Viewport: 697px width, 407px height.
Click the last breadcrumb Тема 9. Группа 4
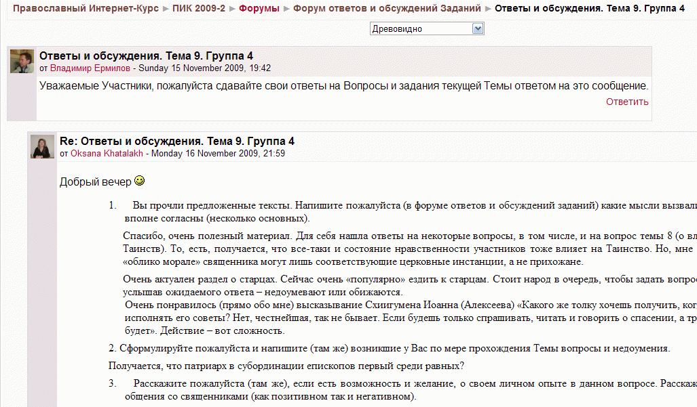click(590, 9)
